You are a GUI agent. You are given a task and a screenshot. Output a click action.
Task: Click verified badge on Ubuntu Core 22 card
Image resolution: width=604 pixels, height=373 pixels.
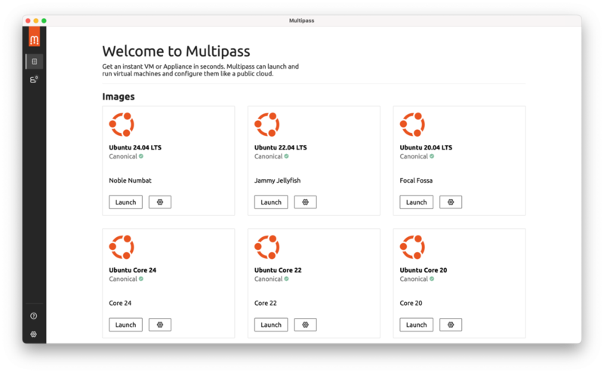coord(287,279)
